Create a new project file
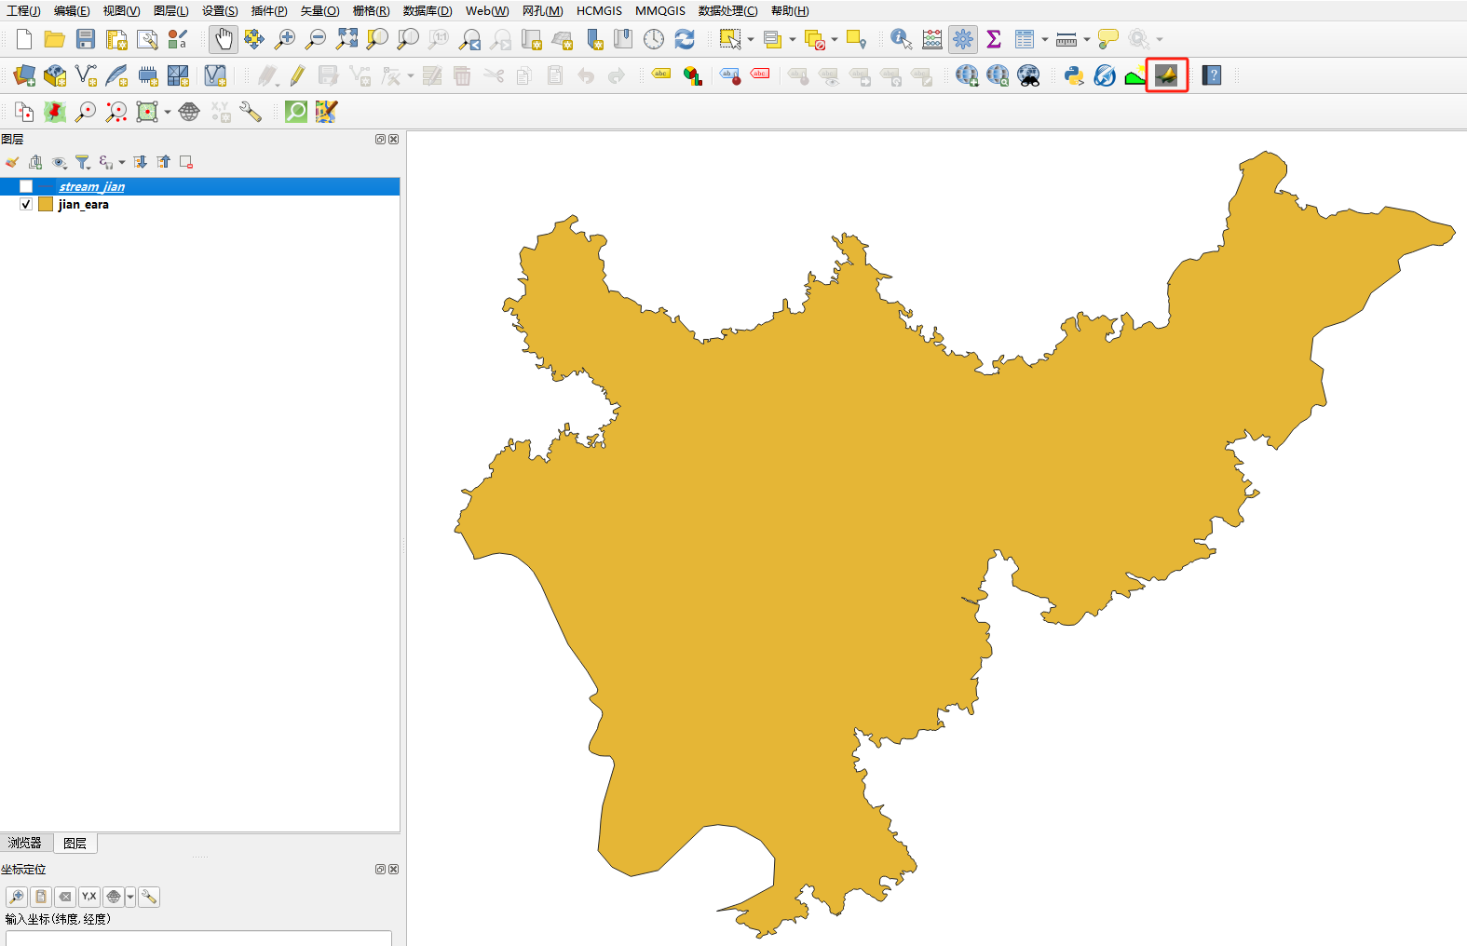Image resolution: width=1467 pixels, height=946 pixels. [24, 39]
